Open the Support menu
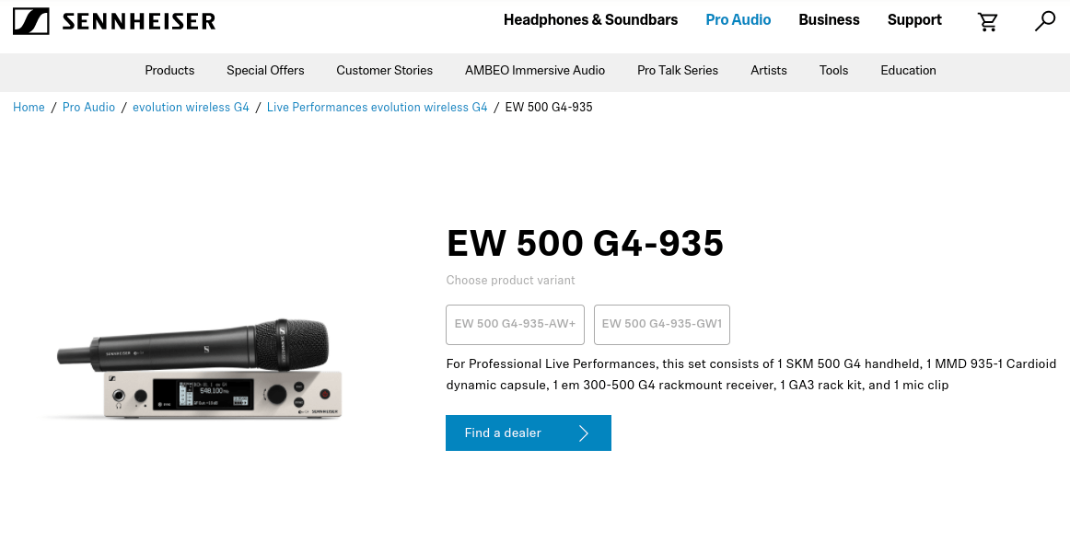Screen dimensions: 1070x542 click(914, 19)
